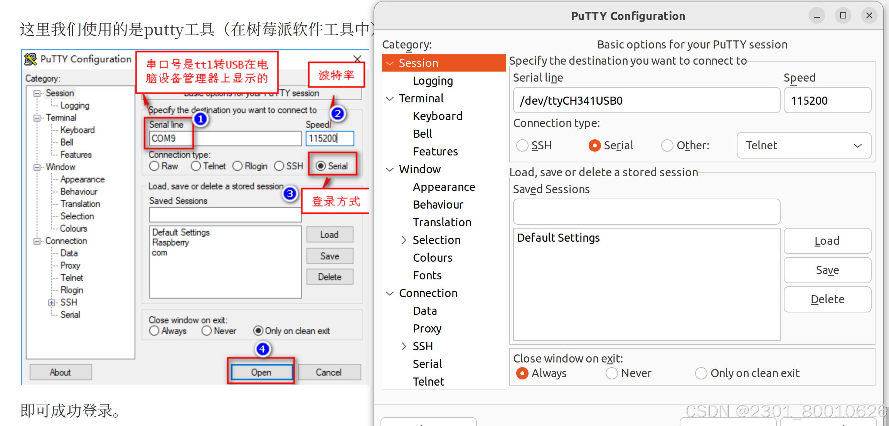The width and height of the screenshot is (889, 426).
Task: Select Logging in the category tree
Action: pyautogui.click(x=433, y=81)
